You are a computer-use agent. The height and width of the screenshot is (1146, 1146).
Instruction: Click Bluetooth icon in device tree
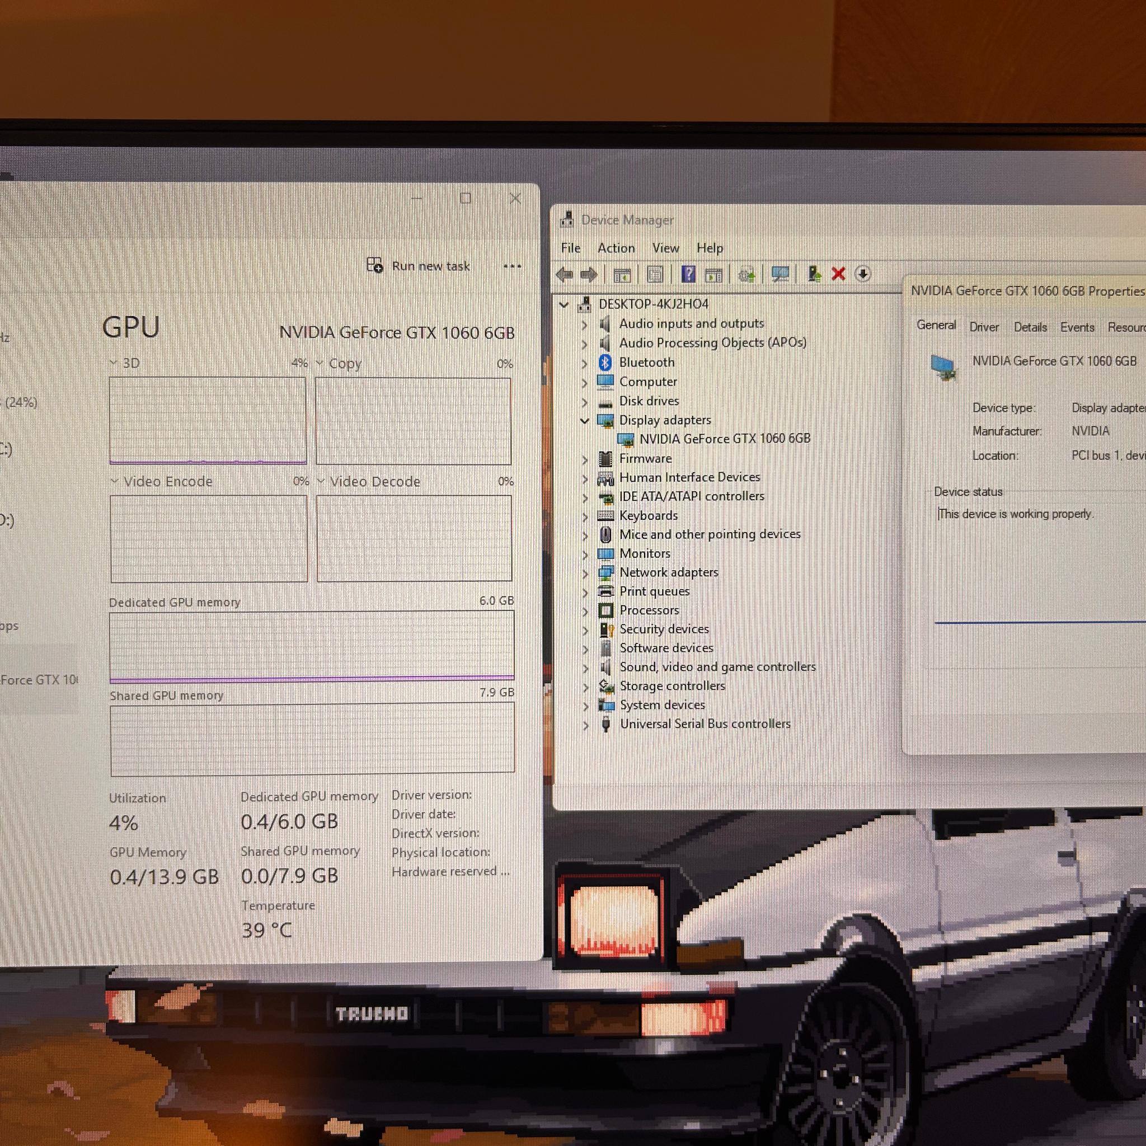[605, 362]
